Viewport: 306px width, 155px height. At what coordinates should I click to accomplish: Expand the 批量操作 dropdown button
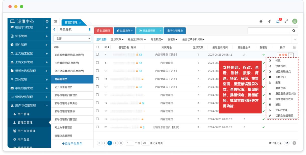point(125,31)
